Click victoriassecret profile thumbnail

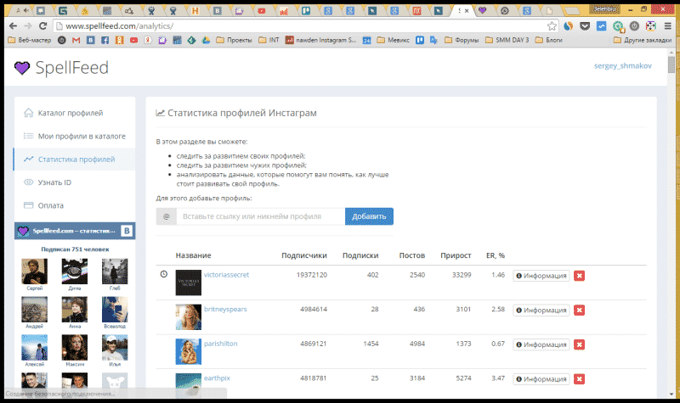tap(188, 283)
